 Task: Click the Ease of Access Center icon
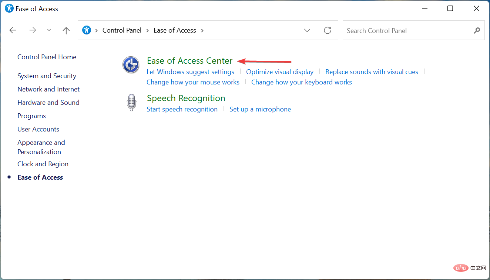pos(131,65)
